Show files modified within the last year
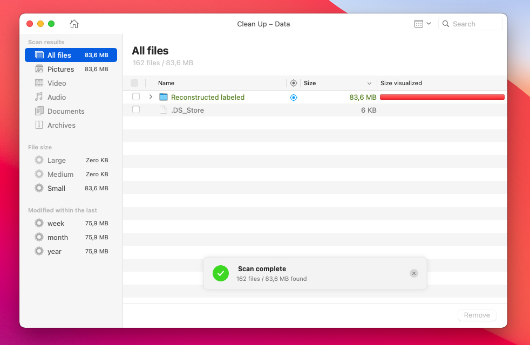Viewport: 530px width, 345px height. (x=71, y=252)
